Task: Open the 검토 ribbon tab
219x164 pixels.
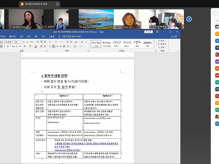Action: point(36,36)
